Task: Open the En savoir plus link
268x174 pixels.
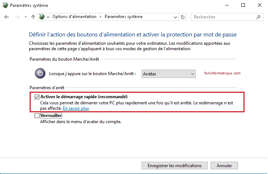Action: (x=76, y=108)
